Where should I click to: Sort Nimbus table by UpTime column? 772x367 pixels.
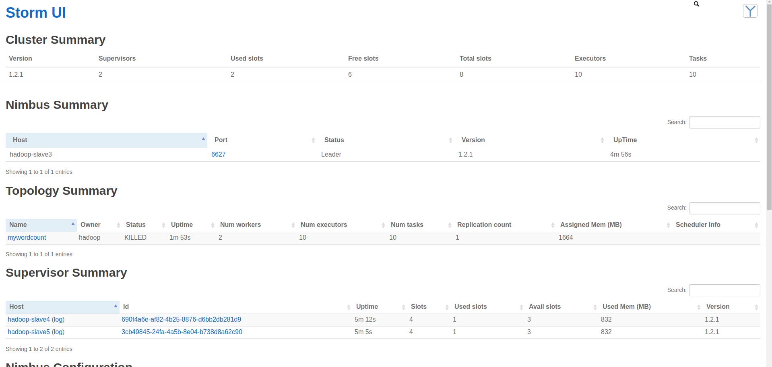click(x=683, y=140)
